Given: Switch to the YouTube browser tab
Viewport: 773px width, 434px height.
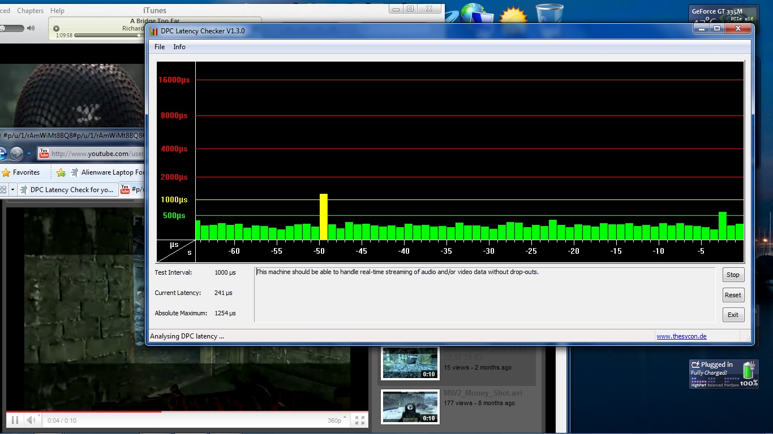Looking at the screenshot, I should tap(132, 190).
